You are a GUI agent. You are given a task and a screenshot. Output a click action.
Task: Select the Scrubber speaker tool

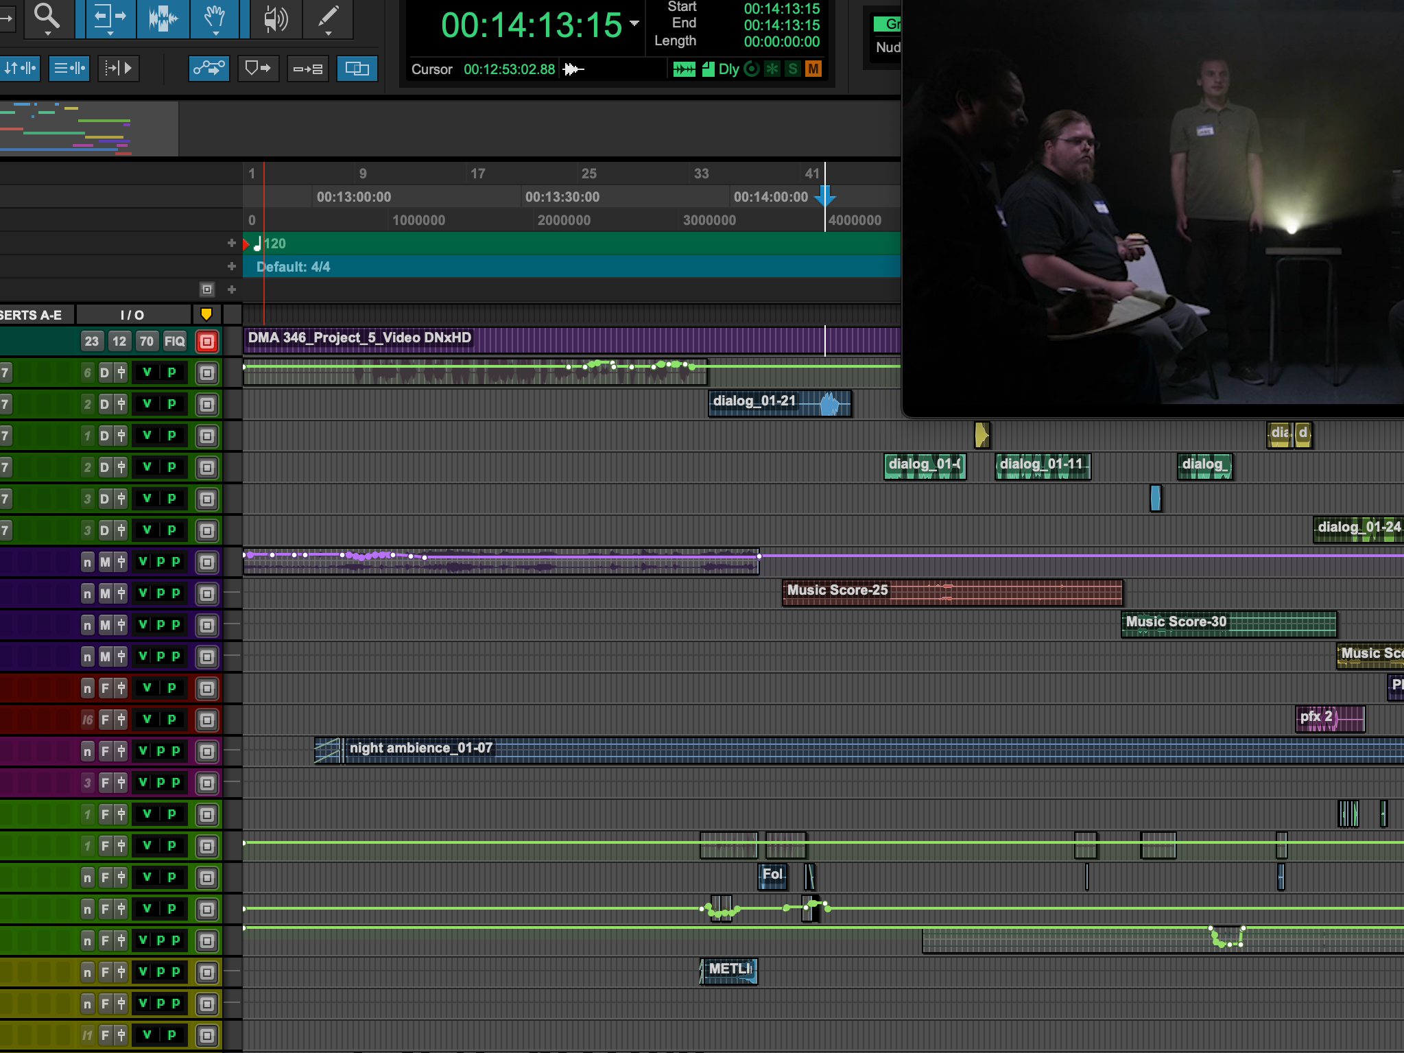275,19
